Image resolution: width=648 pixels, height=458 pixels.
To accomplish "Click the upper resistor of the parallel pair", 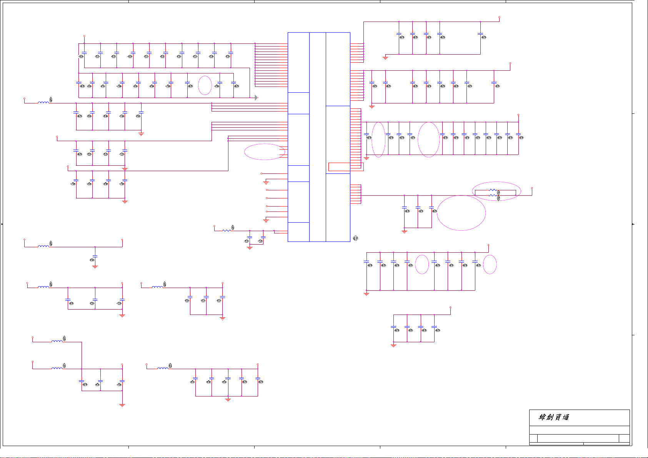I will [x=493, y=190].
